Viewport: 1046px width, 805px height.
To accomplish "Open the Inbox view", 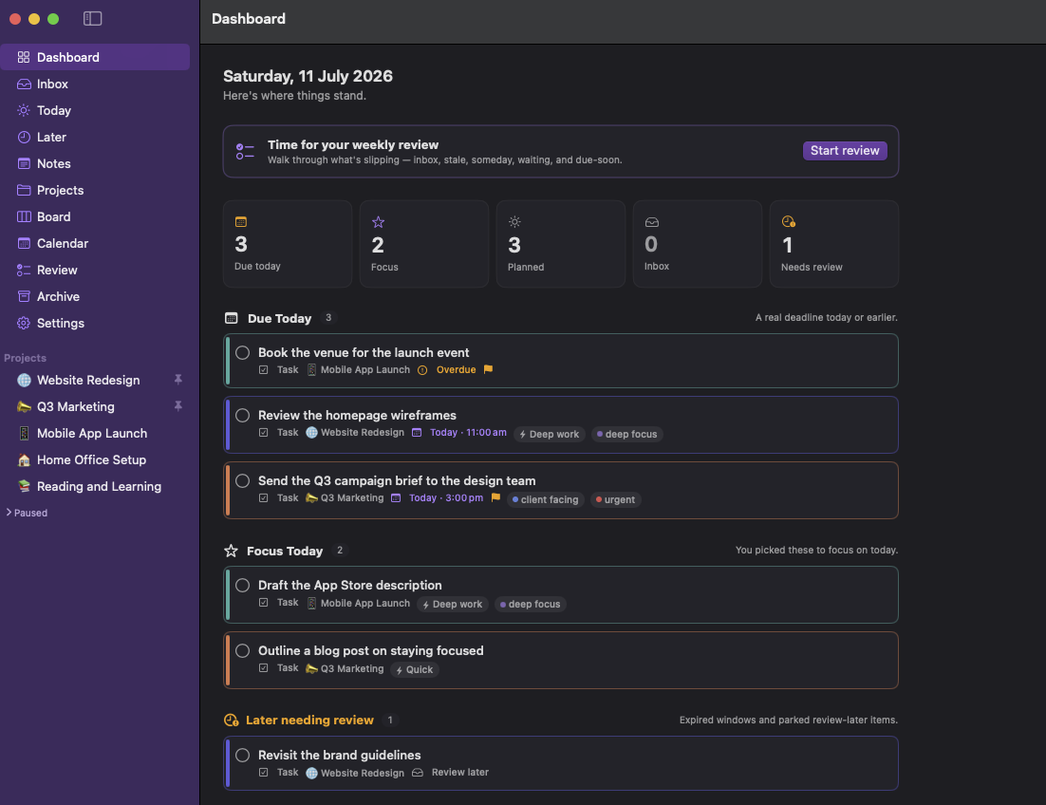I will (95, 84).
